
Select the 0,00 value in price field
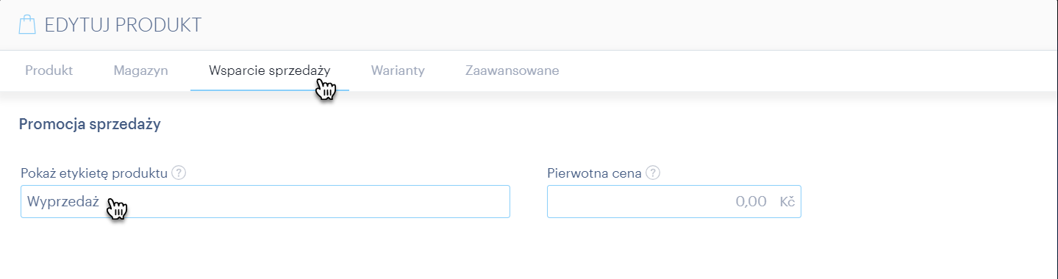point(751,201)
